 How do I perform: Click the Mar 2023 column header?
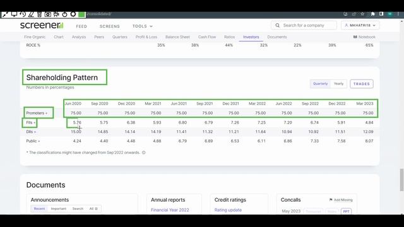[x=365, y=103]
